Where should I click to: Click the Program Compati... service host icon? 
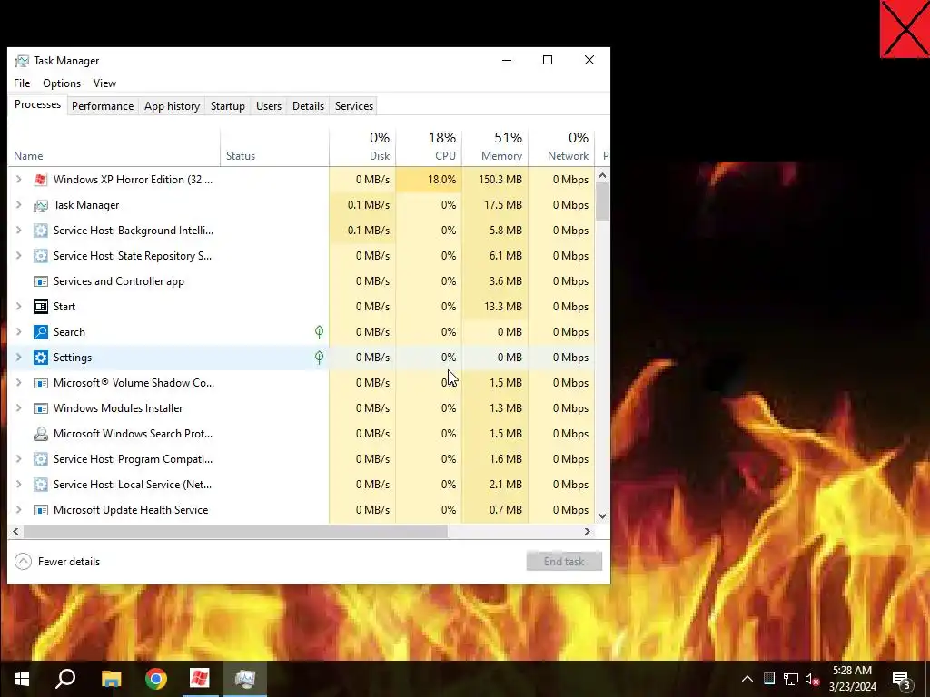coord(40,460)
